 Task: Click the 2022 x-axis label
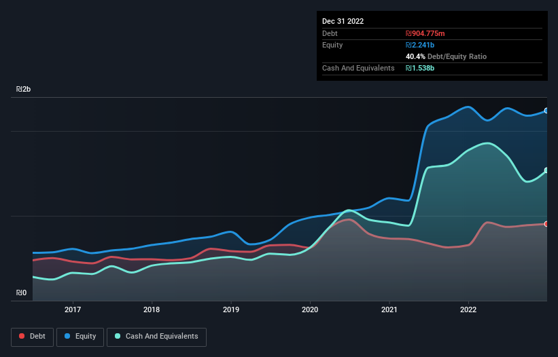[x=468, y=309]
